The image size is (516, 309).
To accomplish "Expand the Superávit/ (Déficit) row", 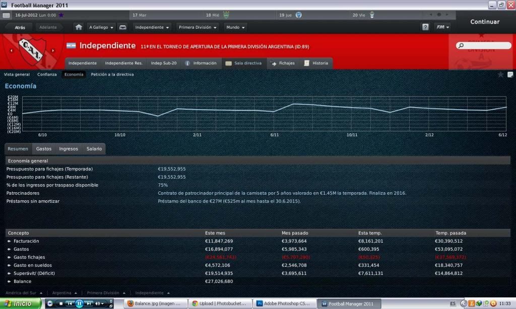I will (x=9, y=273).
